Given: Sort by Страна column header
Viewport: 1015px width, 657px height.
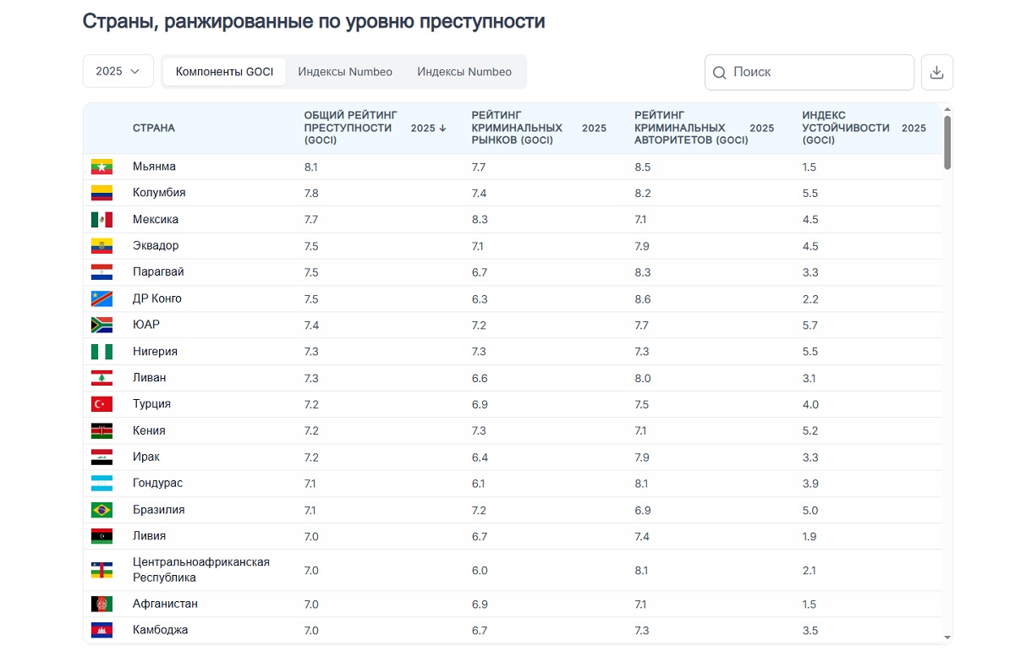Looking at the screenshot, I should (x=154, y=129).
